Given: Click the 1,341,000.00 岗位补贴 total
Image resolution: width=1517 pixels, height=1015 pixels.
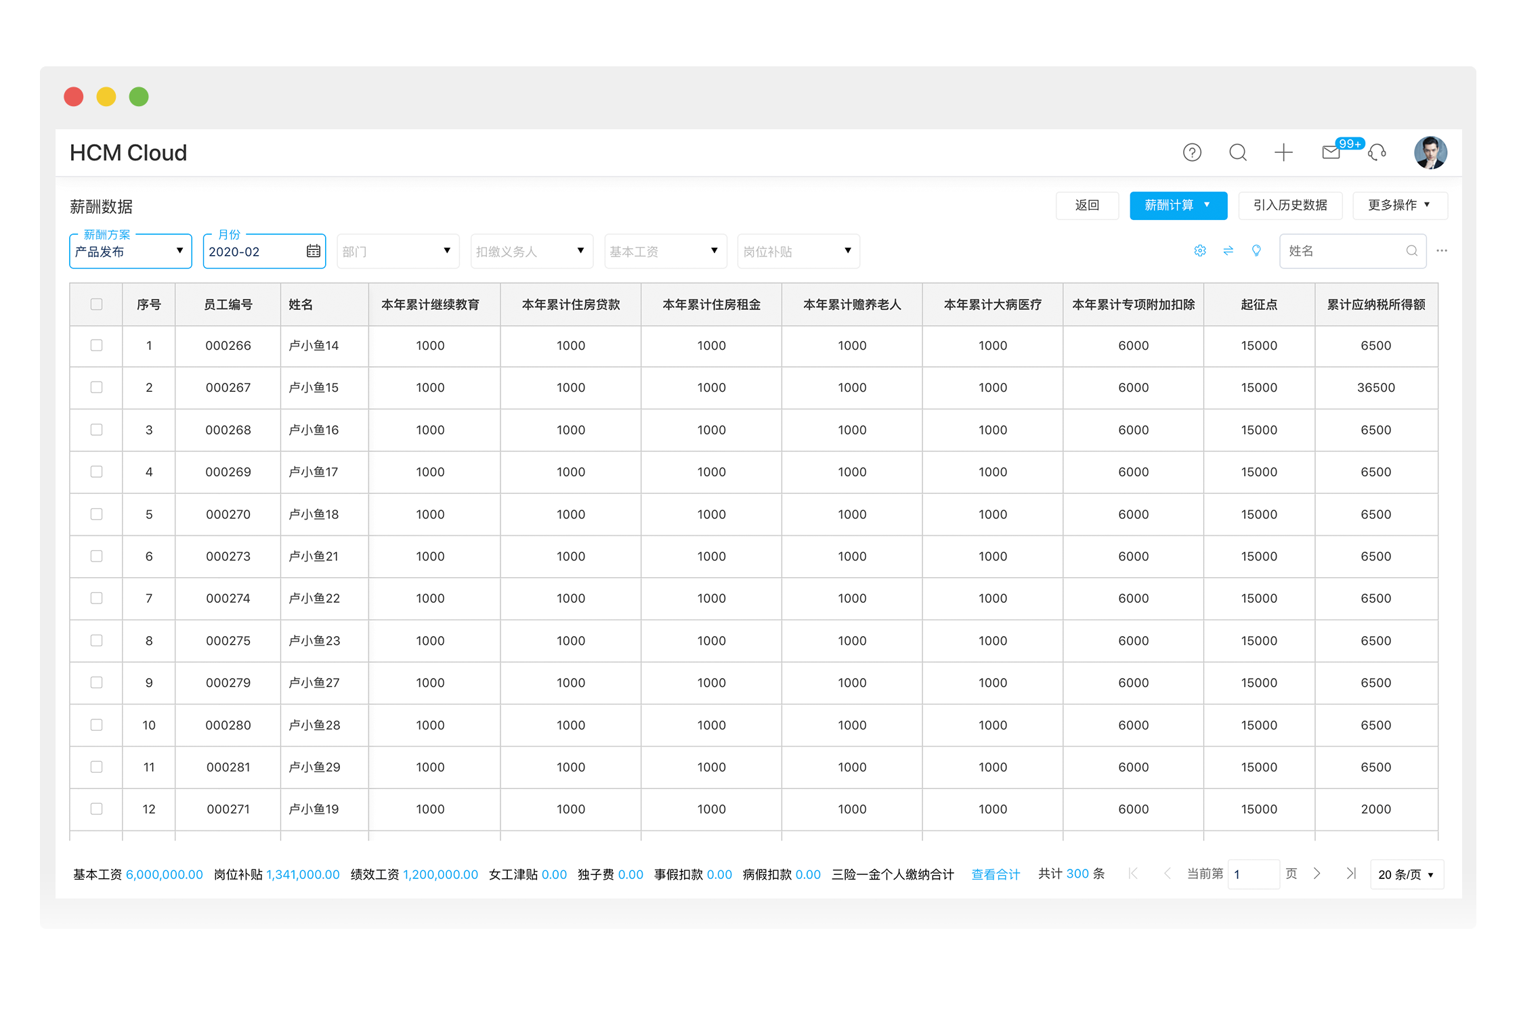Looking at the screenshot, I should tap(303, 874).
